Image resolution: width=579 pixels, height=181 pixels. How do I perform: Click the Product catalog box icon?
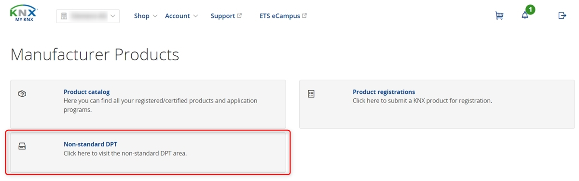22,94
